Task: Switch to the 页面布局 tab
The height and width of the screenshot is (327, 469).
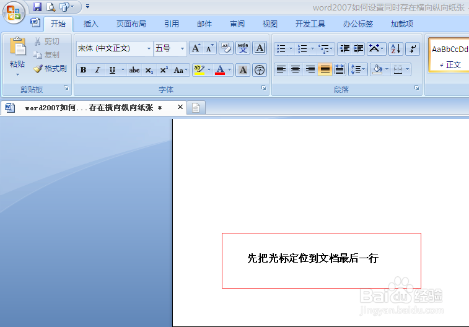Action: pyautogui.click(x=131, y=24)
